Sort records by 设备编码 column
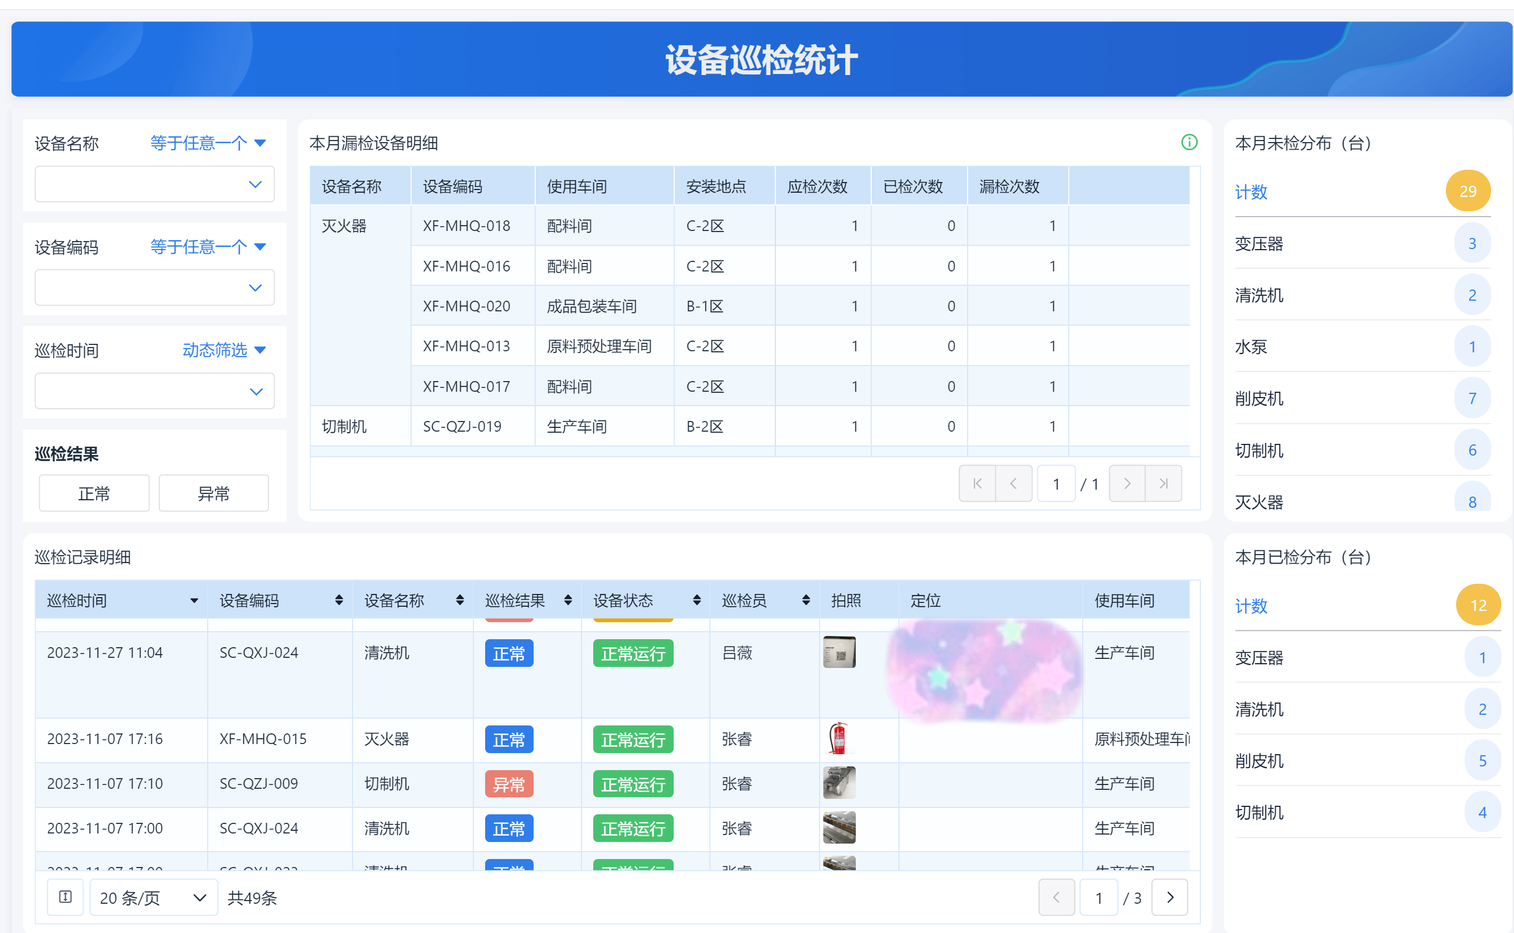The height and width of the screenshot is (933, 1514). pos(339,600)
